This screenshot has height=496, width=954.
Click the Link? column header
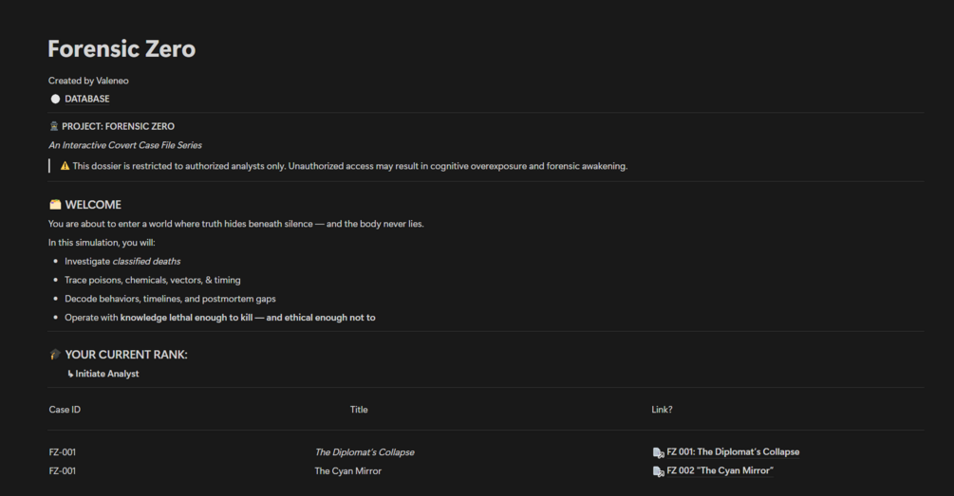click(x=662, y=410)
